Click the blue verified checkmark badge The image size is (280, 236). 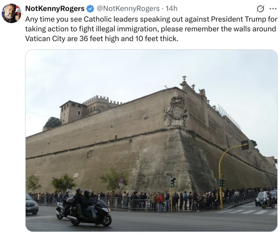point(90,8)
